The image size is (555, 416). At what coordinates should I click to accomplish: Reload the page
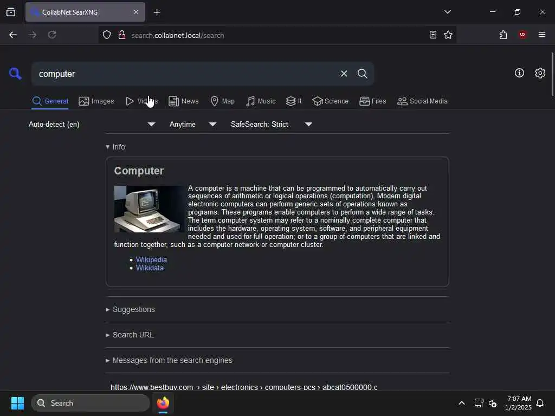[52, 35]
